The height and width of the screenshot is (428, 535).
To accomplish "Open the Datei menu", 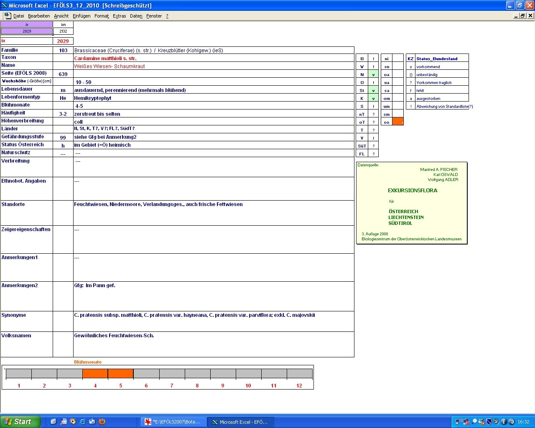I will [18, 16].
